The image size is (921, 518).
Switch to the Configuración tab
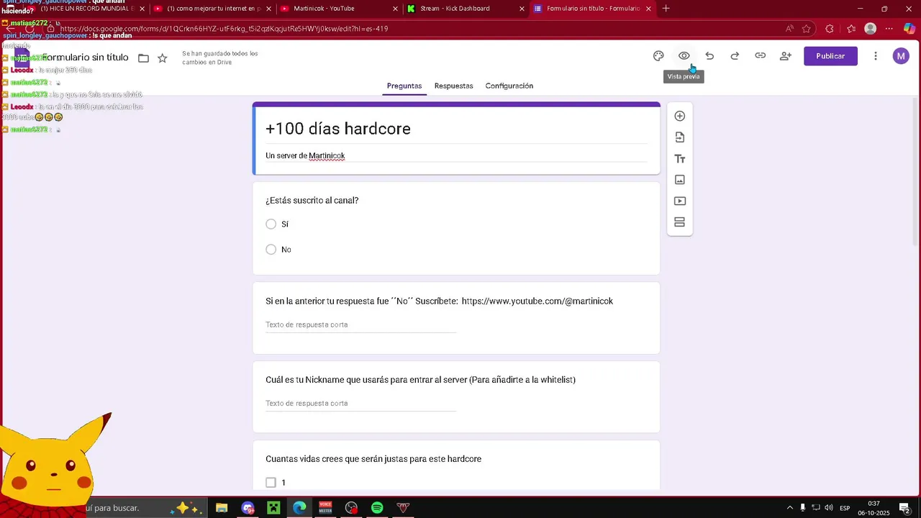point(509,86)
